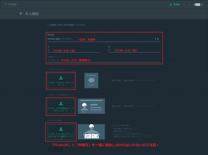
Task: Click upload arrow icon for passport photo page
Action: coord(61,103)
